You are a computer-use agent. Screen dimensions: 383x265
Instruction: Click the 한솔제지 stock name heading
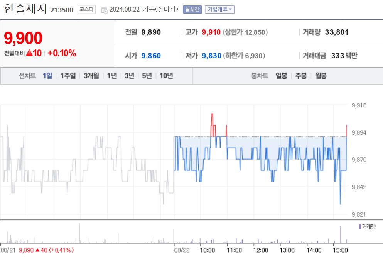(x=25, y=8)
